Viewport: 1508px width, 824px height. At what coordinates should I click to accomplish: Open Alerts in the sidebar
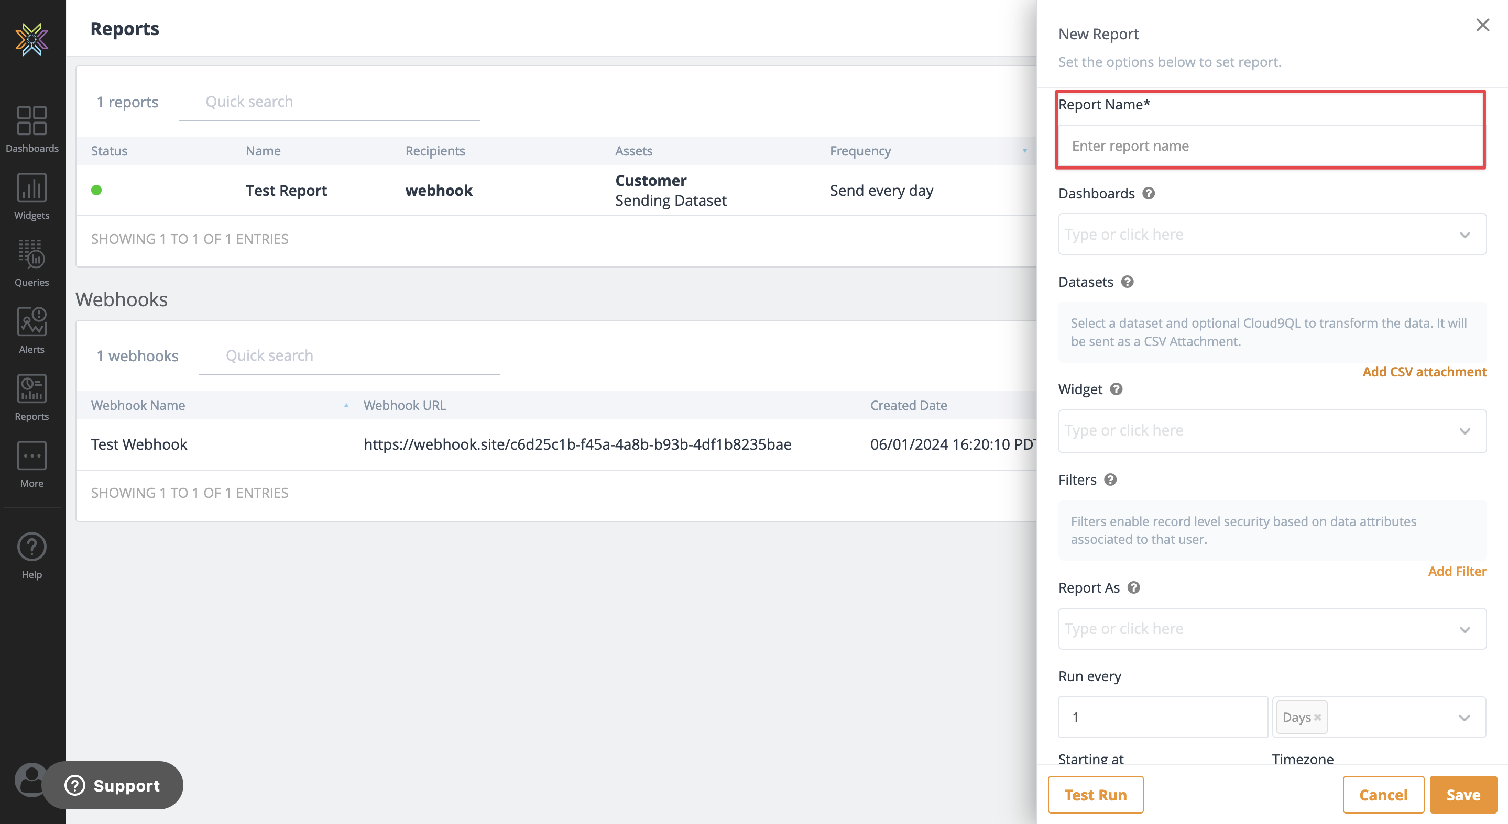[x=31, y=331]
